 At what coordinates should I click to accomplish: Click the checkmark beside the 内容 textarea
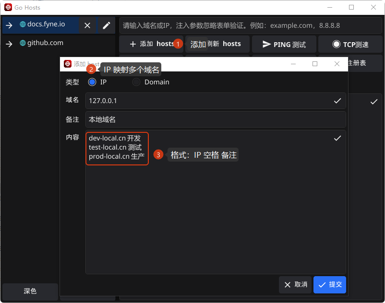click(337, 138)
